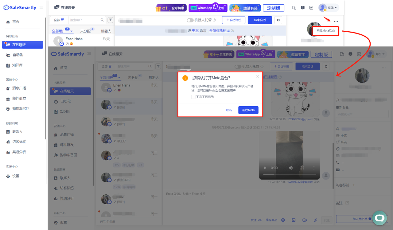Screen dimensions: 393x230
Task: Check the 下次不再提示 checkbox
Action: pos(193,97)
